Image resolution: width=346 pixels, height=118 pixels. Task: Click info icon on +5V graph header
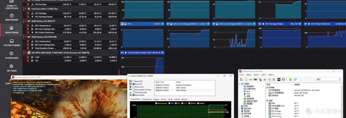162,24
